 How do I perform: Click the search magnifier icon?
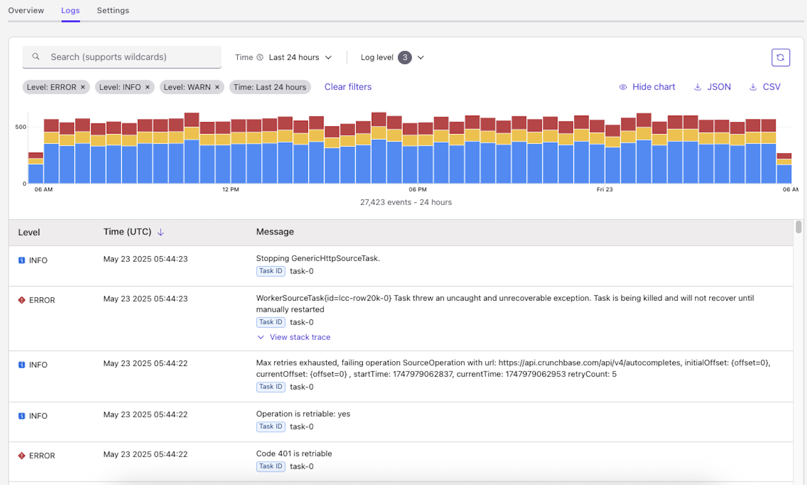[36, 57]
